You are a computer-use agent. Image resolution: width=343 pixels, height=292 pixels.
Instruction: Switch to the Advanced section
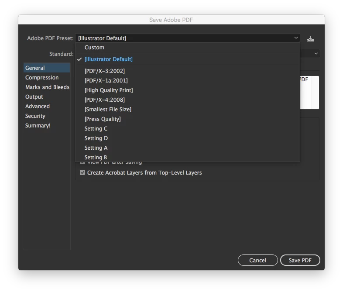tap(47, 106)
